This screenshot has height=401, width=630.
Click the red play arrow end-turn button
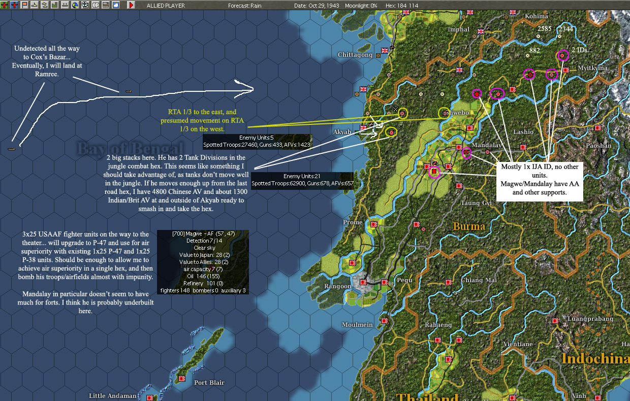(x=131, y=5)
